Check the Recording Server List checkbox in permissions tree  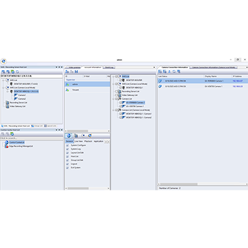coord(117,91)
